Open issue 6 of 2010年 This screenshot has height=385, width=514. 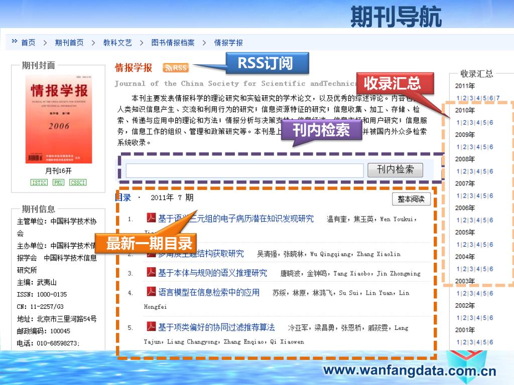point(491,123)
